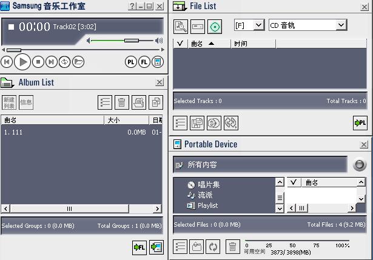Toggle the repeat mode button
Screen dimensions: 373x260
65,62
